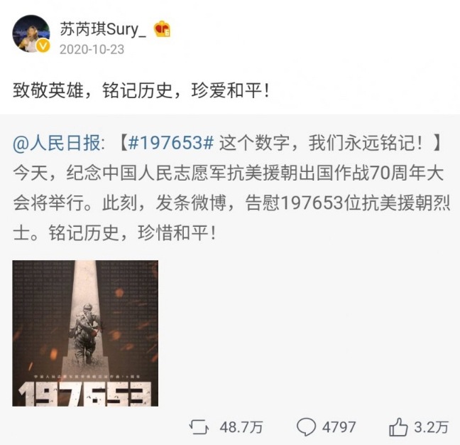Screen dimensions: 460x445
Task: Tap the quoted headline 这个数字，我们永远铭记
Action: pyautogui.click(x=322, y=144)
